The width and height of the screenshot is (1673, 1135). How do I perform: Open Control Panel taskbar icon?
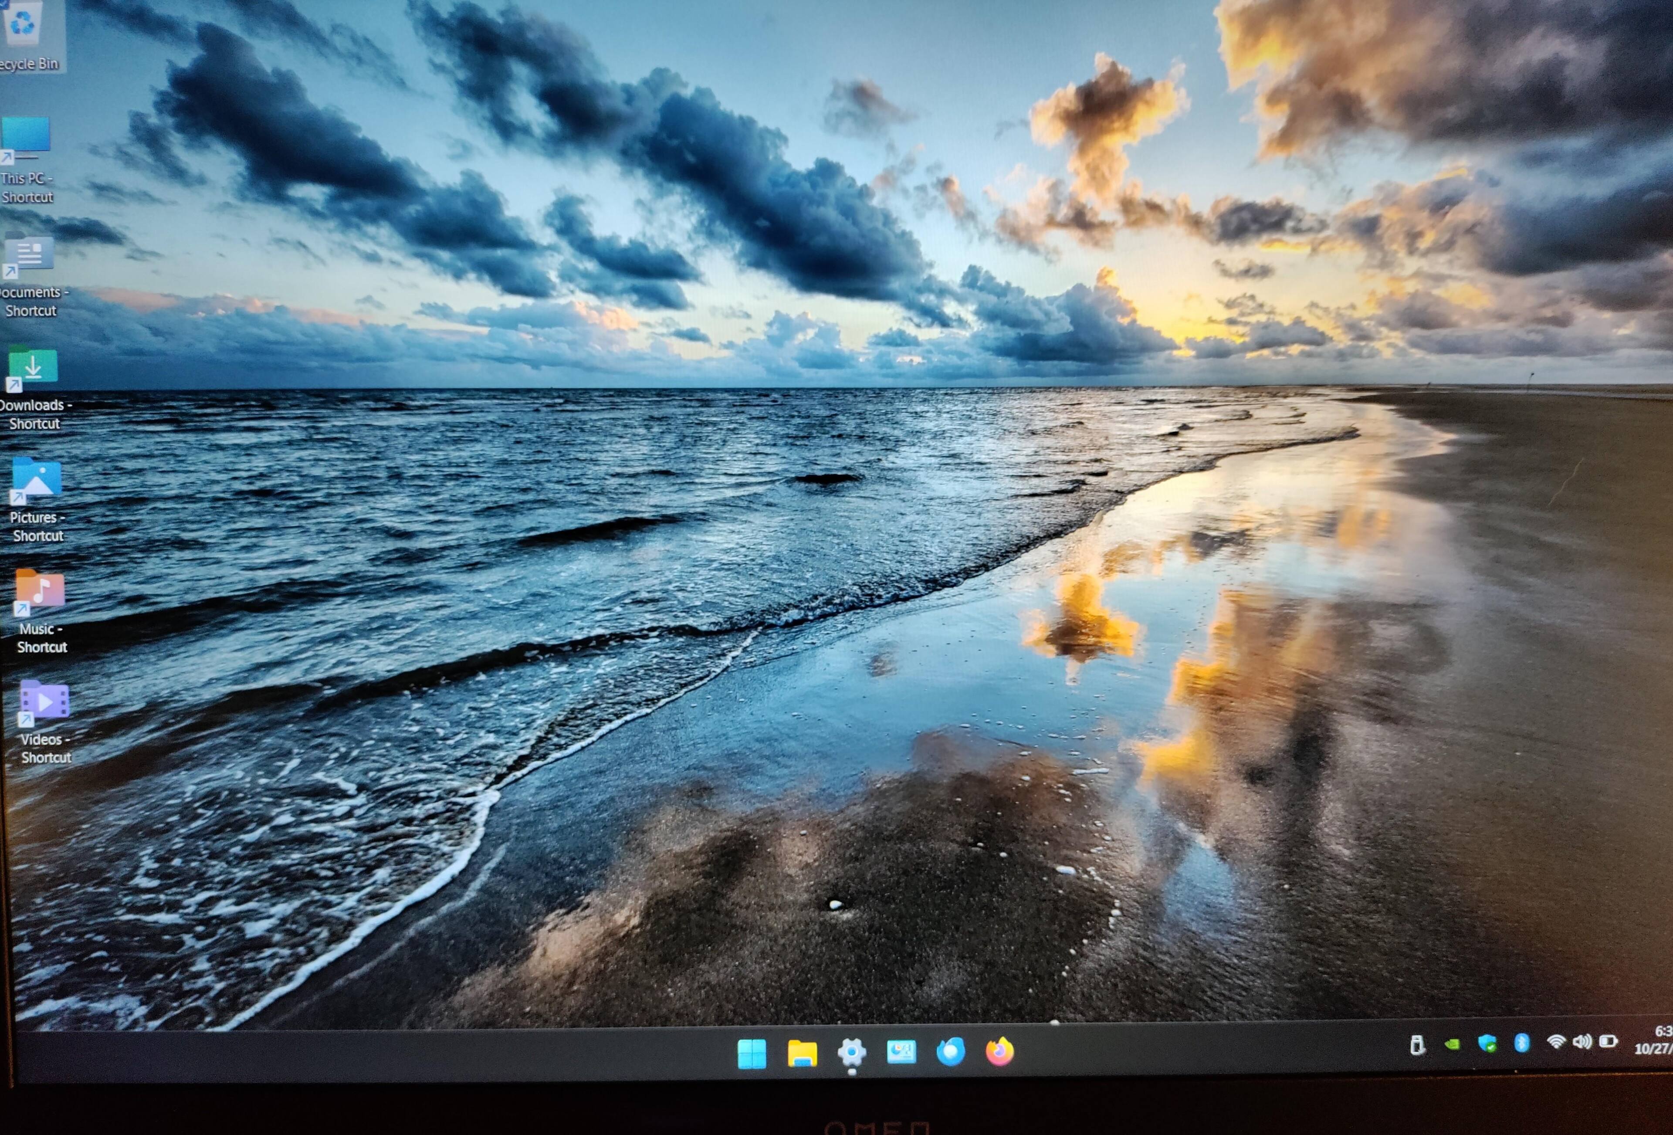pyautogui.click(x=901, y=1052)
